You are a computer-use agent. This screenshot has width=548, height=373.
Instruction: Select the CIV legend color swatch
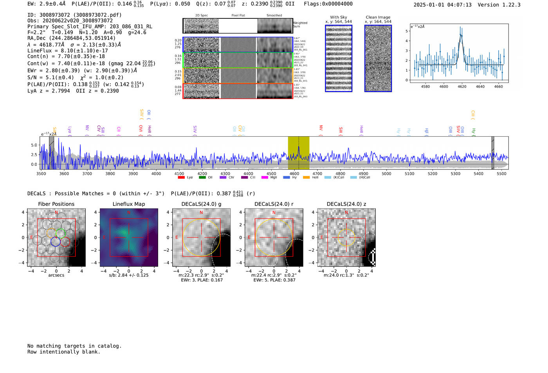[x=223, y=178]
